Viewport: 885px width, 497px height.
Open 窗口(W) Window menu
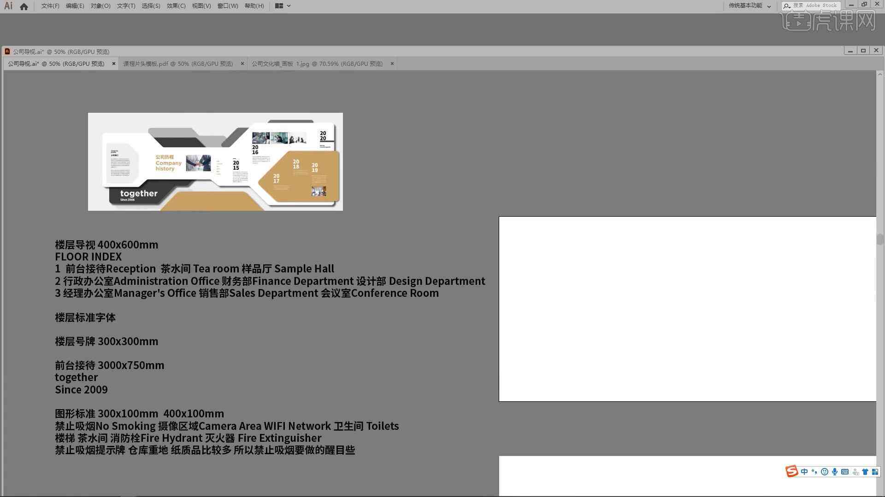(226, 6)
